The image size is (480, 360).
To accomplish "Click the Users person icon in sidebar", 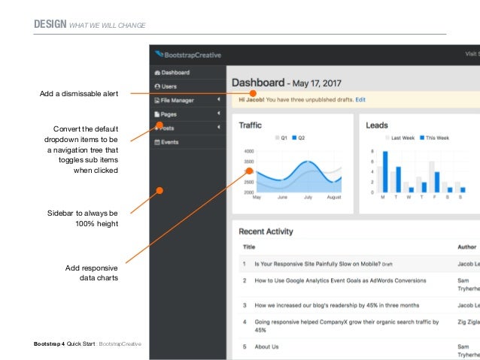I will [x=157, y=86].
